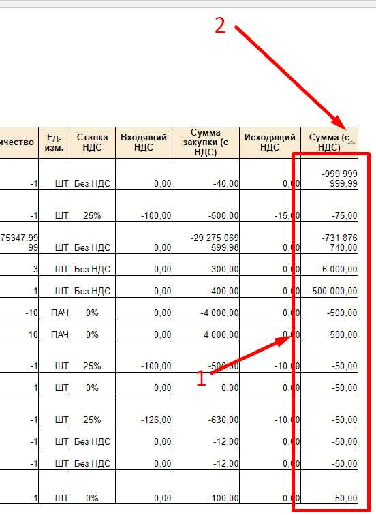Viewport: 376px width, 515px height.
Task: Select the -731 876 740,00 sum cell
Action: (x=330, y=238)
